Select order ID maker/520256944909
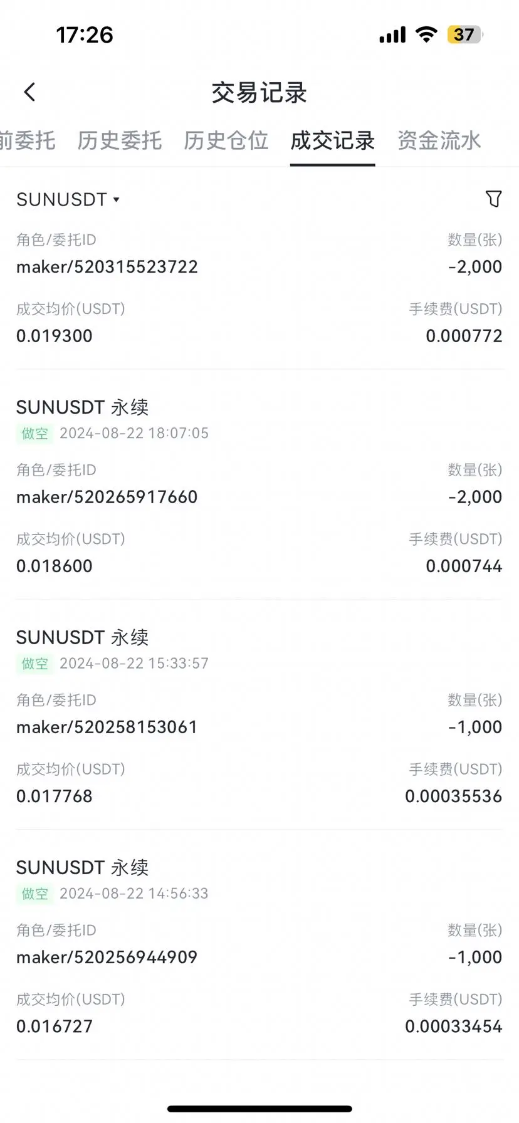This screenshot has height=1123, width=519. [107, 957]
